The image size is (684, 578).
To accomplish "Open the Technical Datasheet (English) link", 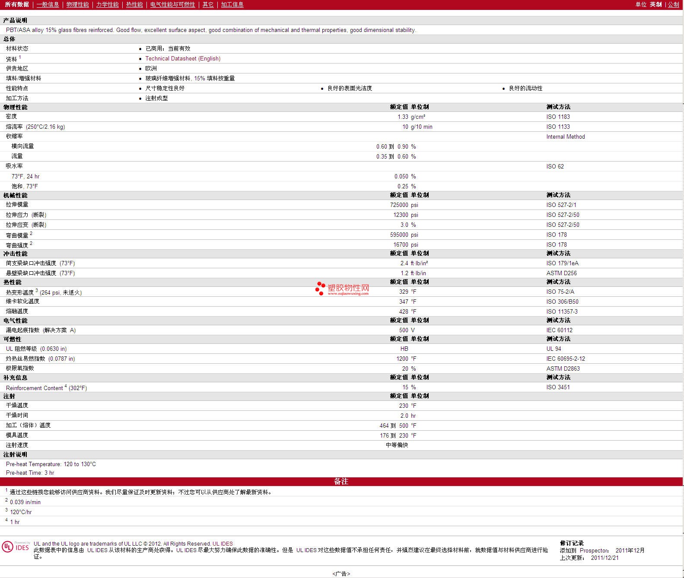I will [x=183, y=59].
